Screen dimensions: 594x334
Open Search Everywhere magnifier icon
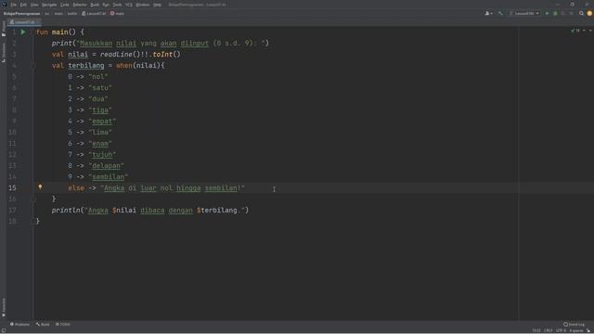[582, 13]
